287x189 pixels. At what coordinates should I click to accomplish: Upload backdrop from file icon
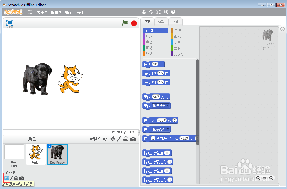point(16,178)
